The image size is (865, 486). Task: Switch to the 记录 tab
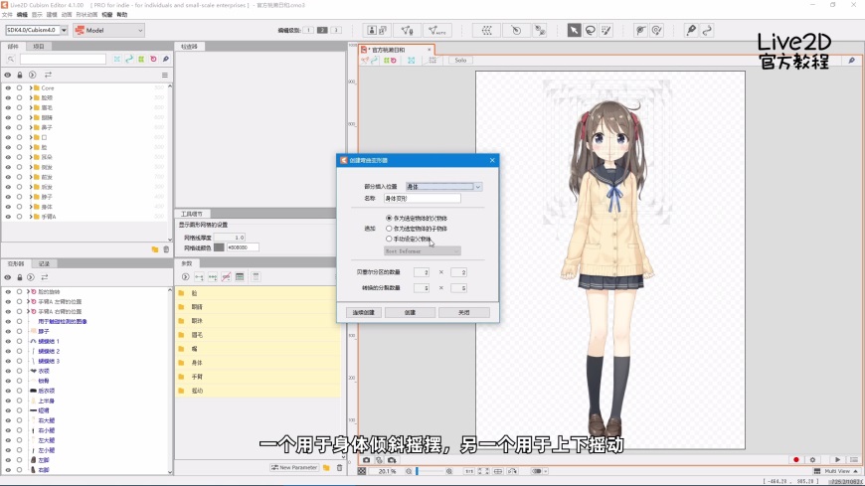(44, 263)
